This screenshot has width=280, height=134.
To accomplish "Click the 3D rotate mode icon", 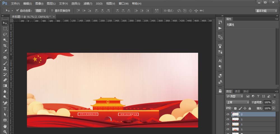I will 179,11.
